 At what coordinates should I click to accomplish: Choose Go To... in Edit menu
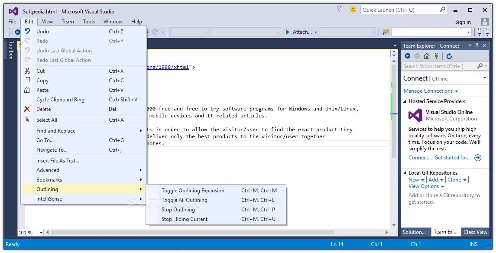[x=83, y=140]
